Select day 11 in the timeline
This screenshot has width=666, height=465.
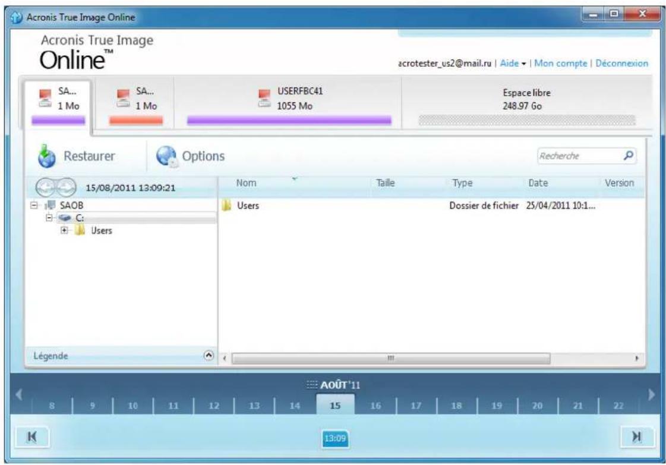coord(173,406)
